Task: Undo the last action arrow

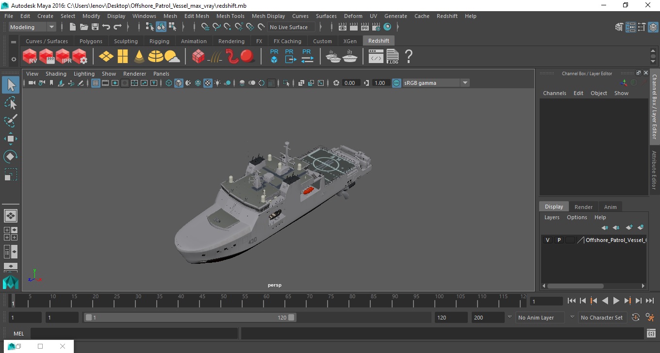Action: [x=106, y=27]
